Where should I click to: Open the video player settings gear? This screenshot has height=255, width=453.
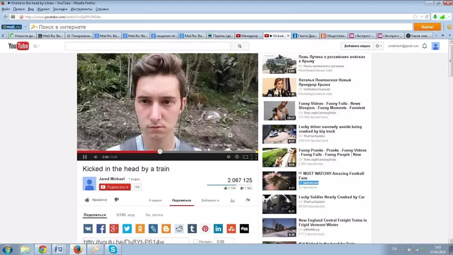(237, 157)
